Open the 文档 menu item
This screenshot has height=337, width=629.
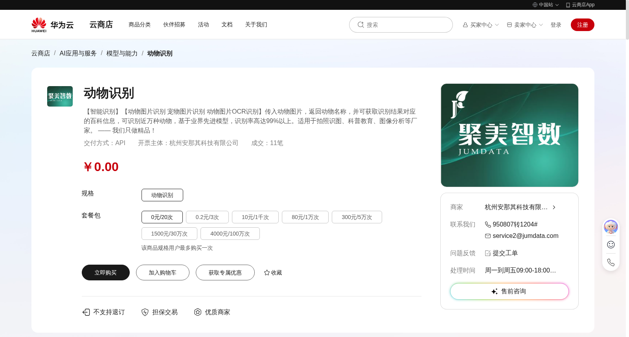click(227, 24)
